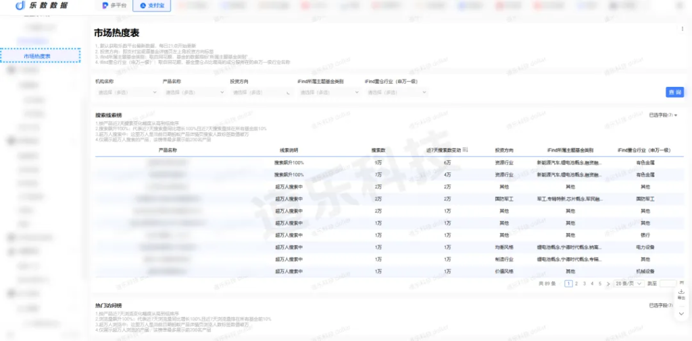The image size is (692, 341).
Task: Expand the 已选字段(7) field selector
Action: (x=662, y=115)
